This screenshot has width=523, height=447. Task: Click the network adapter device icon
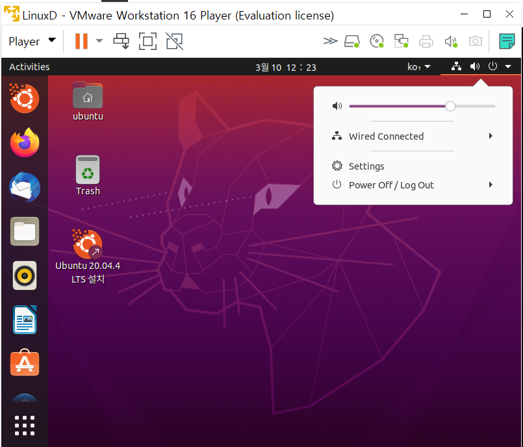coord(402,42)
